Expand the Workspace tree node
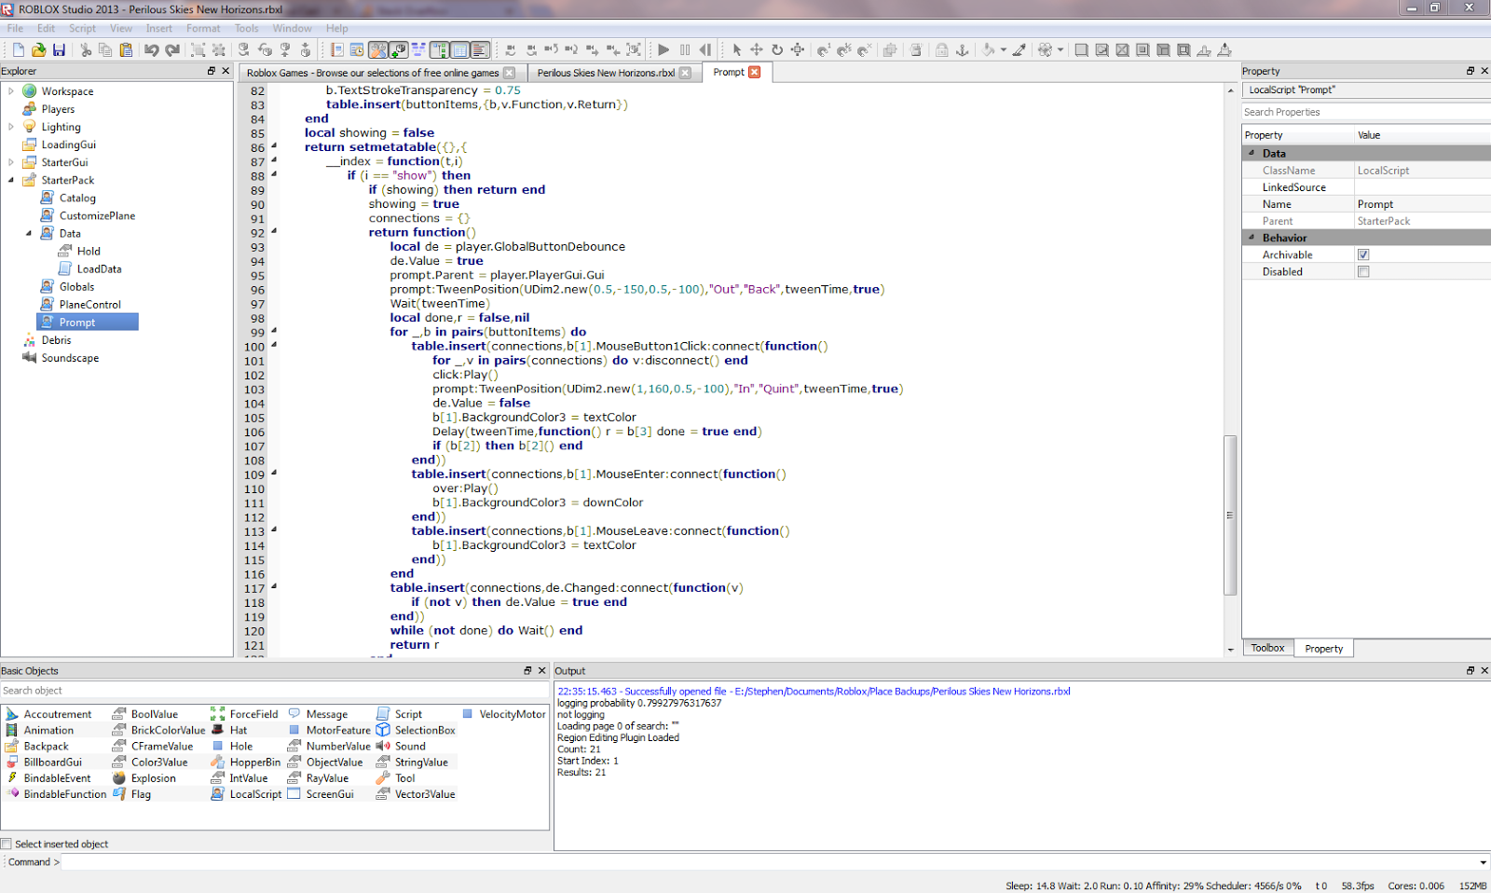 [11, 91]
